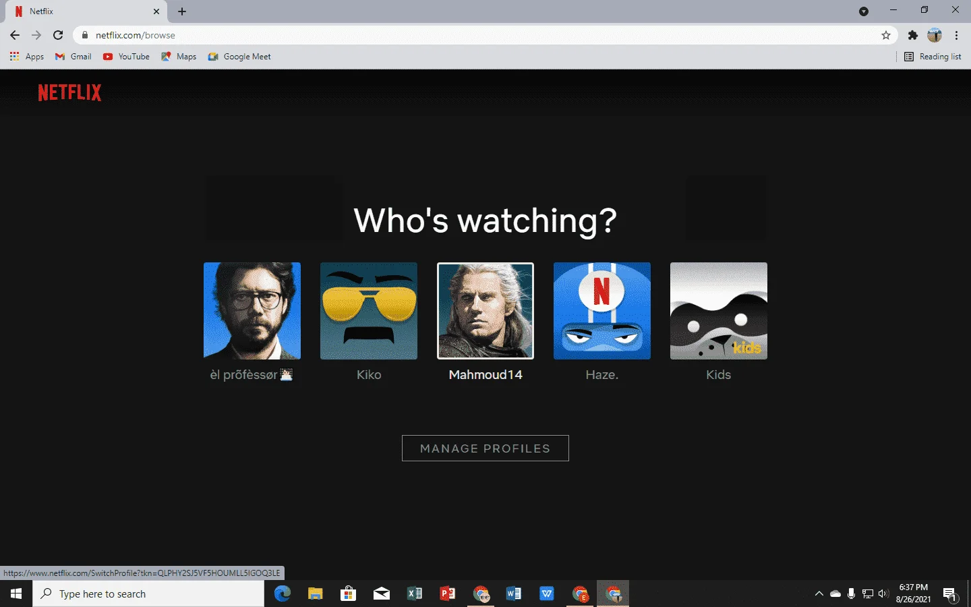Click the taskbar search box
Screen dimensions: 971x607
pos(148,594)
